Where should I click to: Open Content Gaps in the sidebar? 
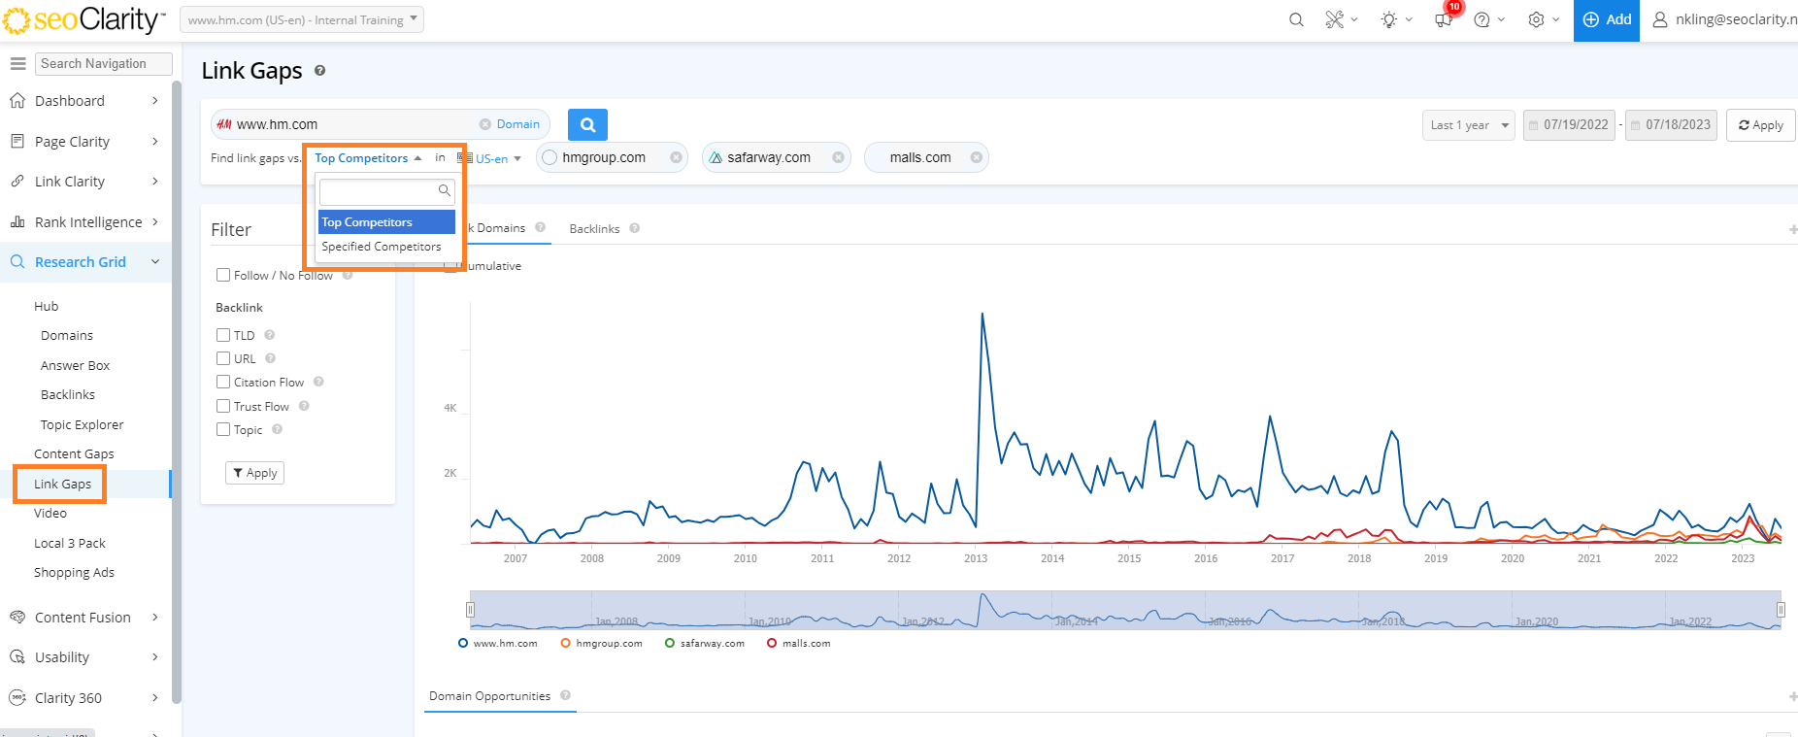pos(74,453)
